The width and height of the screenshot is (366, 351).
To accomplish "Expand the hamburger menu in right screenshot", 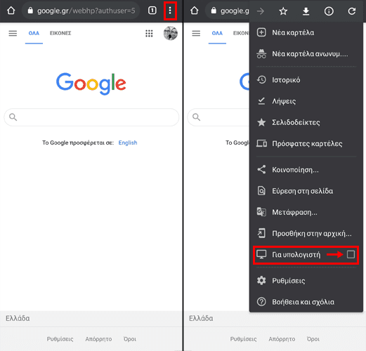I will [x=196, y=34].
